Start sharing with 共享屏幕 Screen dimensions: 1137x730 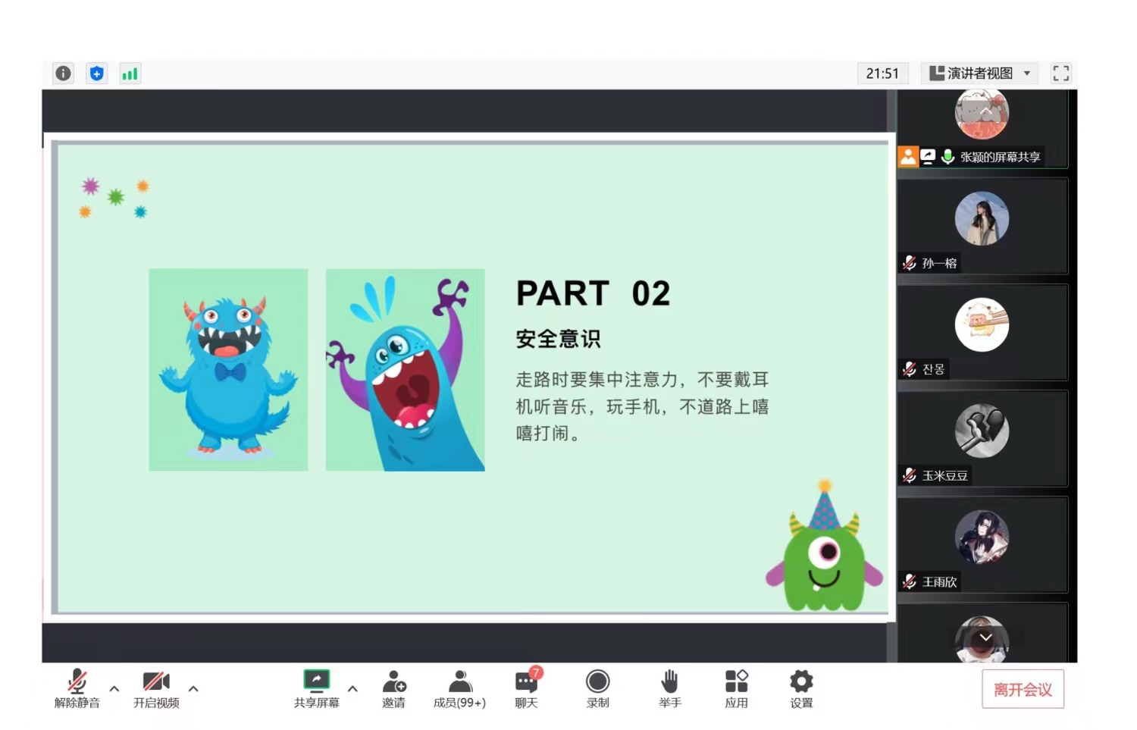click(x=316, y=688)
